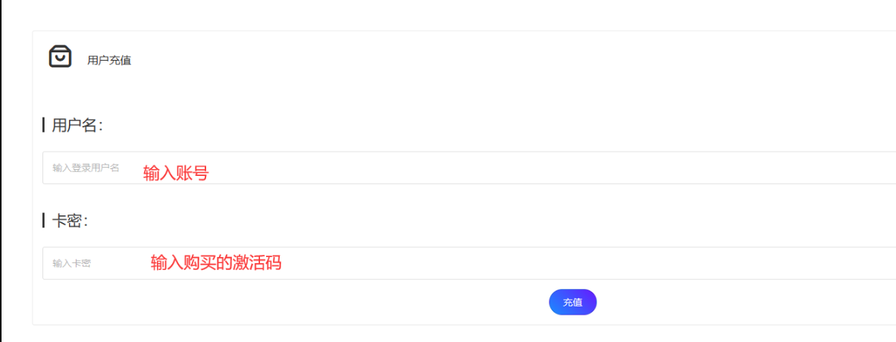Click the 输入卡密 placeholder text
The image size is (896, 342).
click(71, 263)
